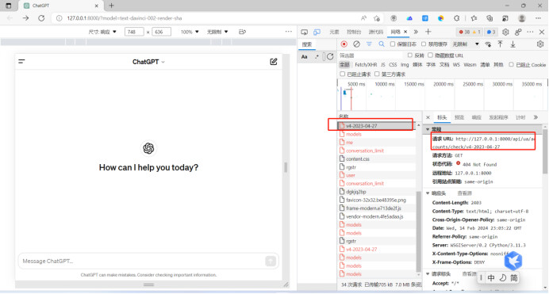Open the browser profile avatar

click(522, 18)
